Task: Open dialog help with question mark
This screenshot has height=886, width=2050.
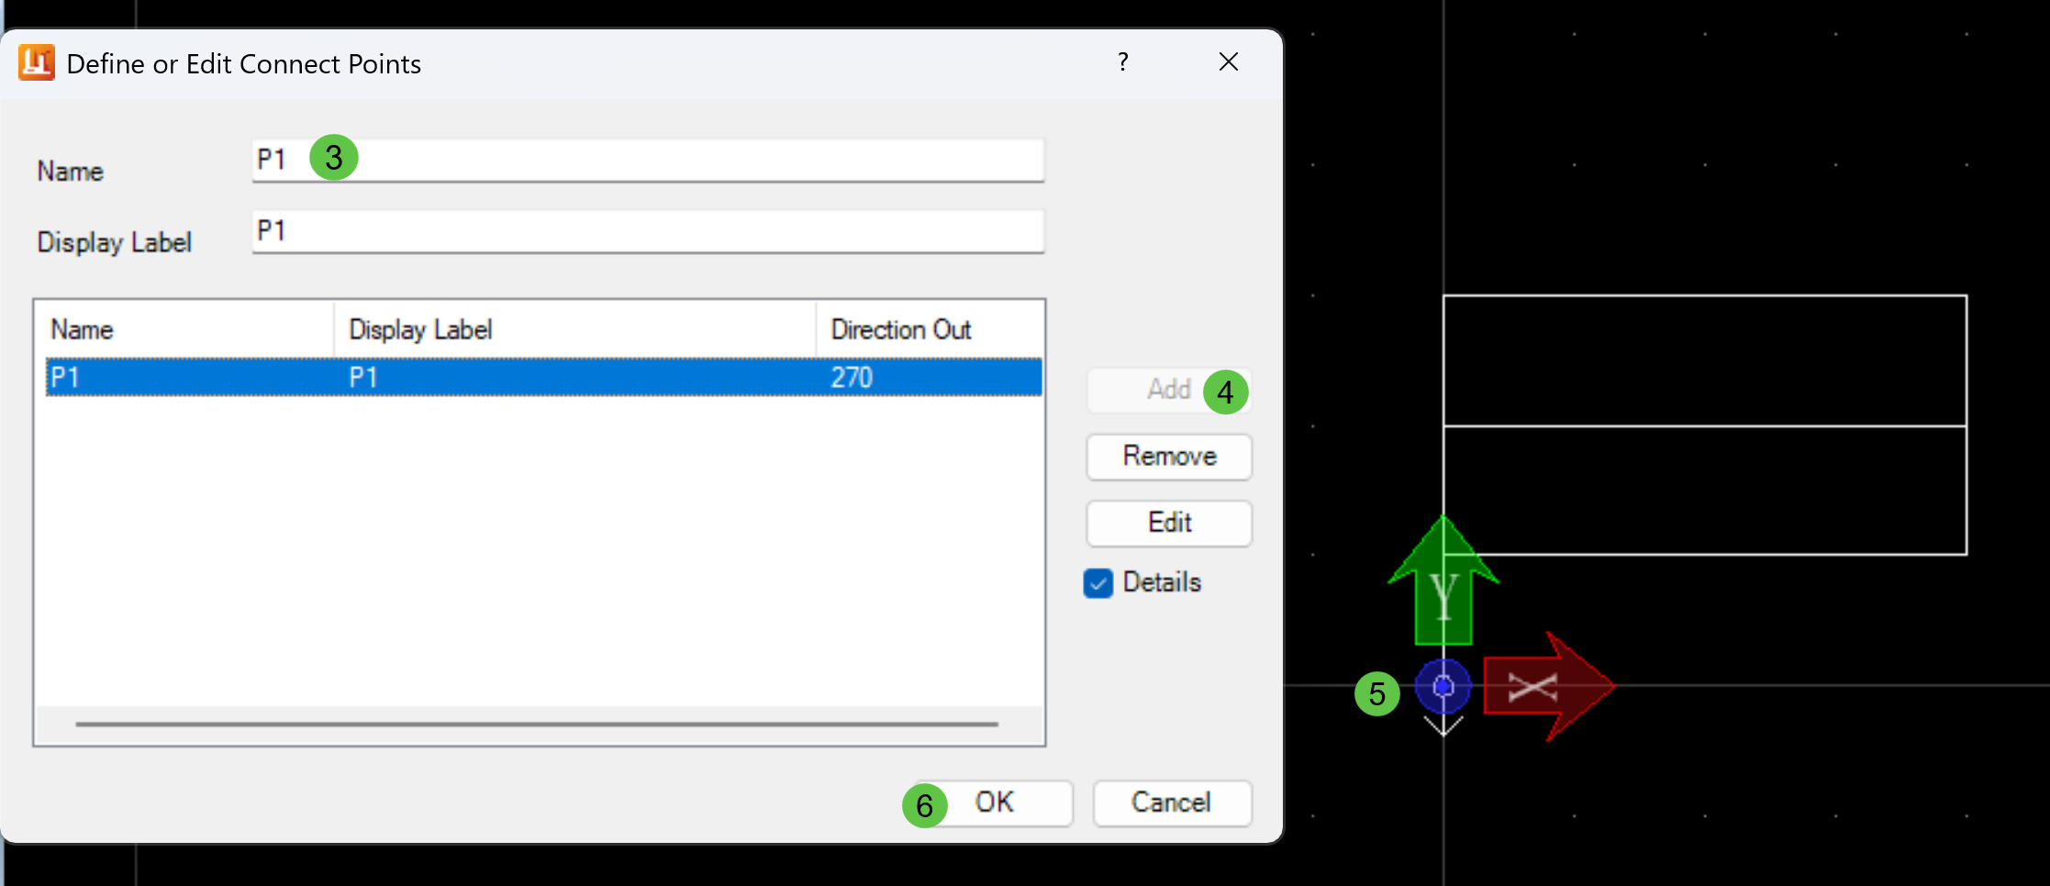Action: 1122,61
